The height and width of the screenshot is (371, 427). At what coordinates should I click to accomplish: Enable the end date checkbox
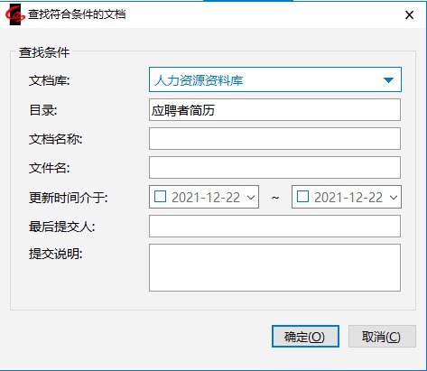tap(302, 197)
